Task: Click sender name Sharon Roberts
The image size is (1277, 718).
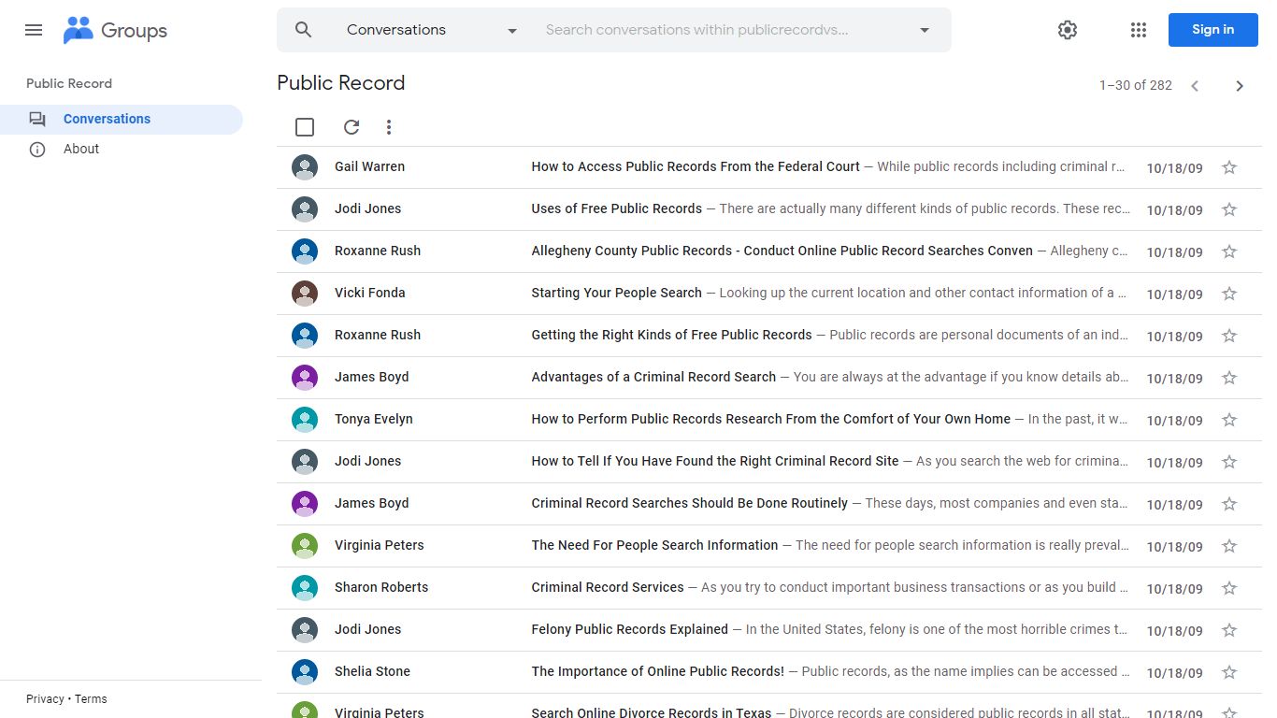Action: 381,587
